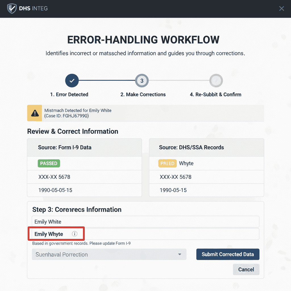The width and height of the screenshot is (291, 291).
Task: Select the completed Error Detected step circle
Action: click(x=72, y=81)
